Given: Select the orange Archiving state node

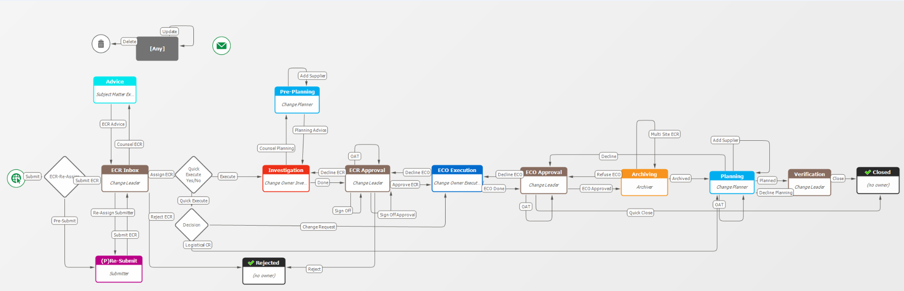Looking at the screenshot, I should coord(644,182).
